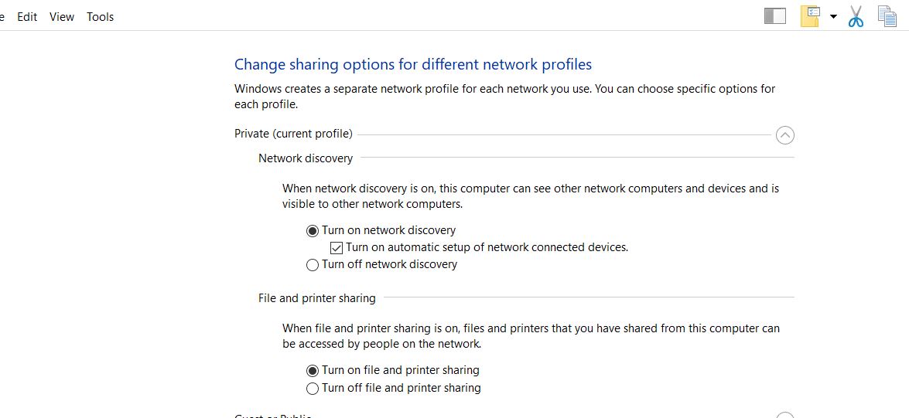909x418 pixels.
Task: Click the Copy documents icon
Action: click(x=887, y=16)
